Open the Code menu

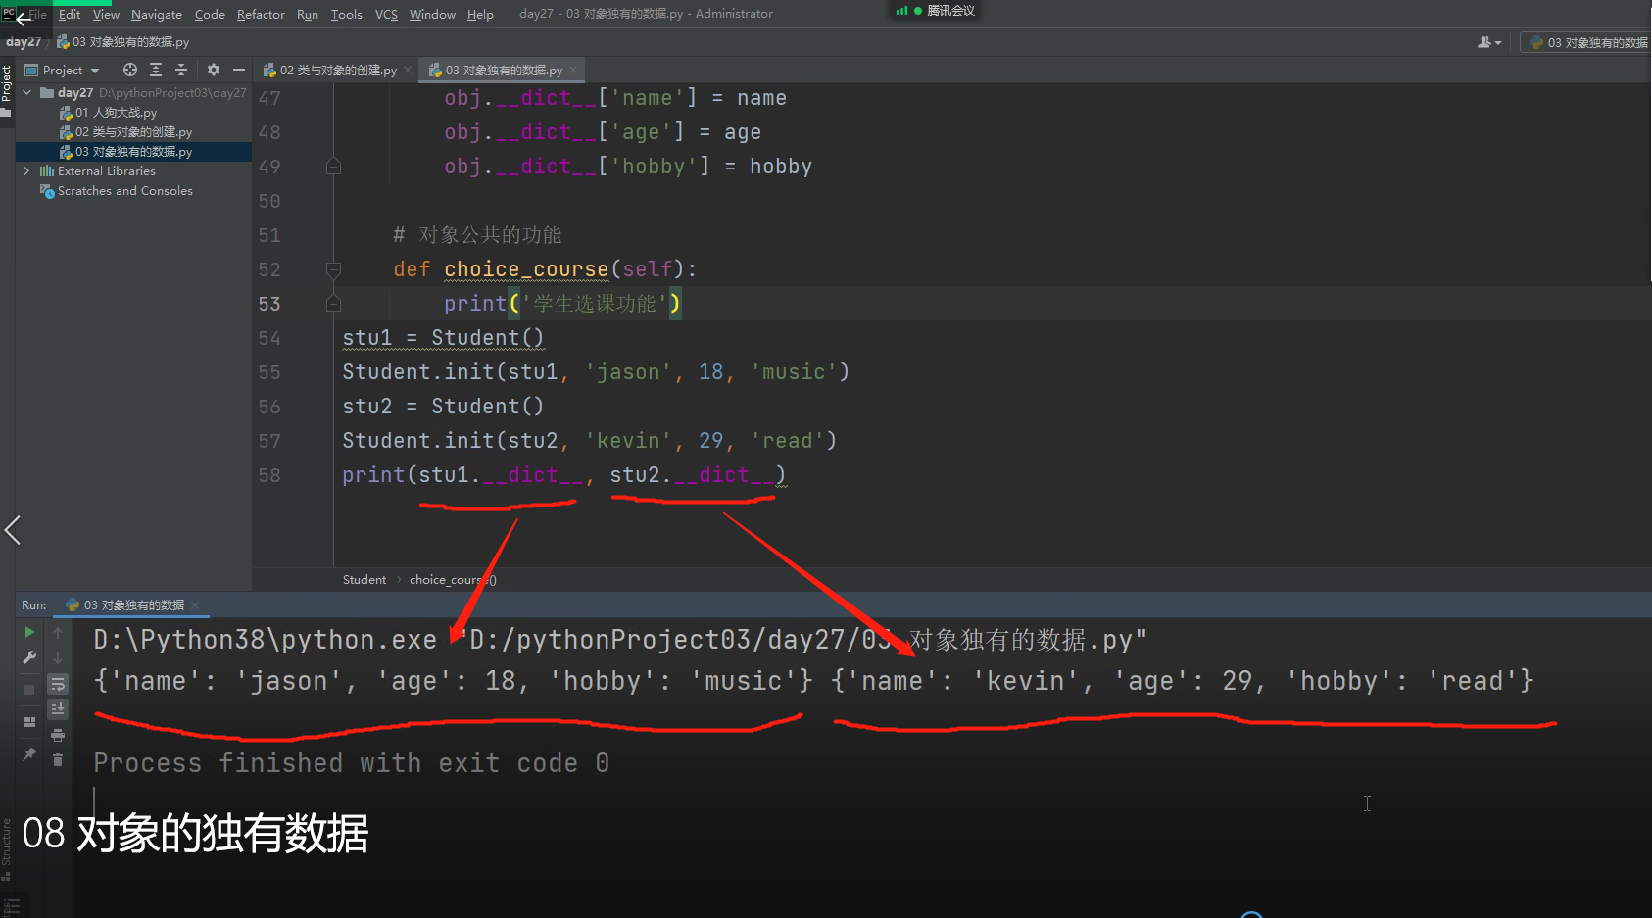click(210, 14)
